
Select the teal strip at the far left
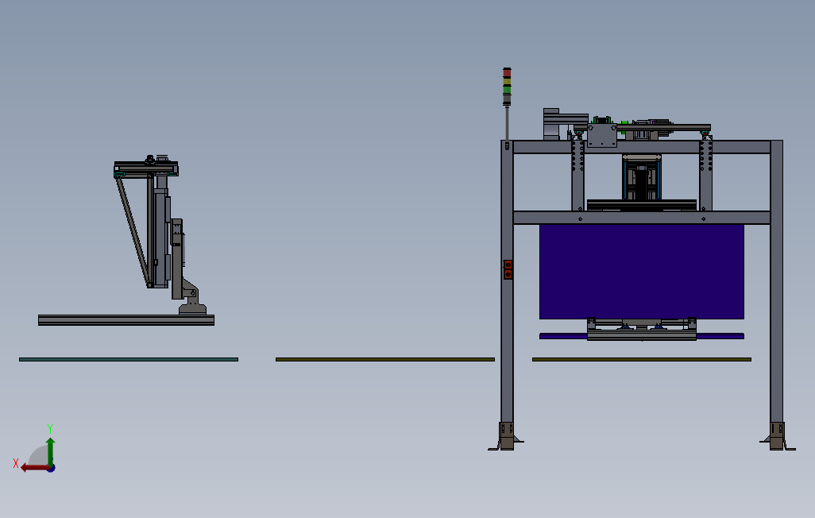(129, 359)
